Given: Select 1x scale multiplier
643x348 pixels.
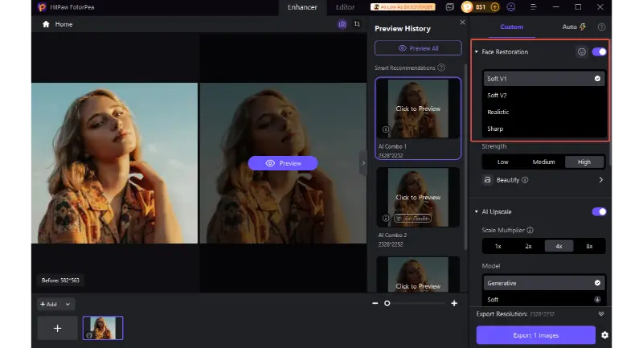Looking at the screenshot, I should 498,246.
